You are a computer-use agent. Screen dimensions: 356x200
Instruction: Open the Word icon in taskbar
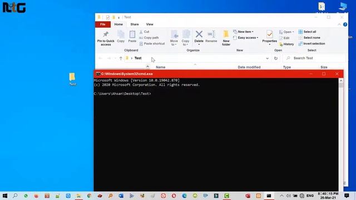[x=121, y=196]
